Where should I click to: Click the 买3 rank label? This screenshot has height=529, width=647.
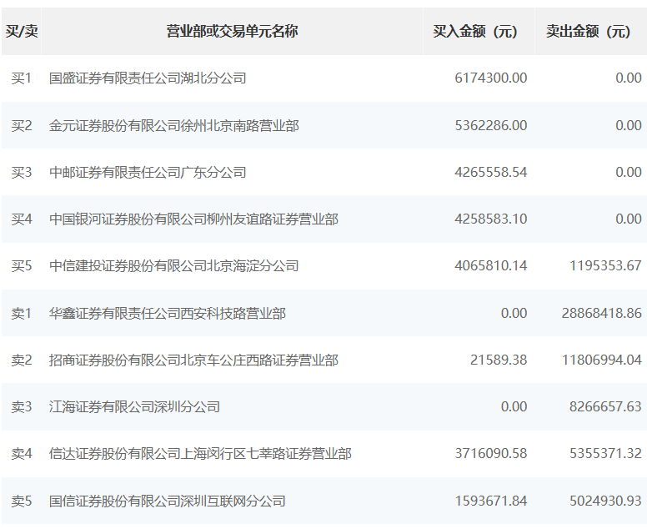click(x=21, y=172)
